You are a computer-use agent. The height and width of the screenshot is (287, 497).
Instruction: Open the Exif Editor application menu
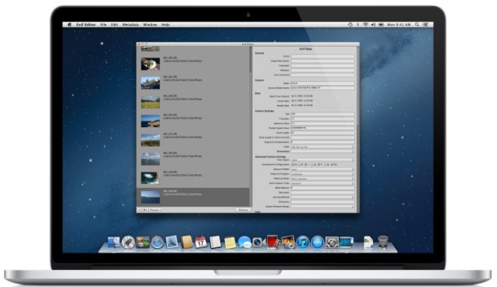coord(86,24)
